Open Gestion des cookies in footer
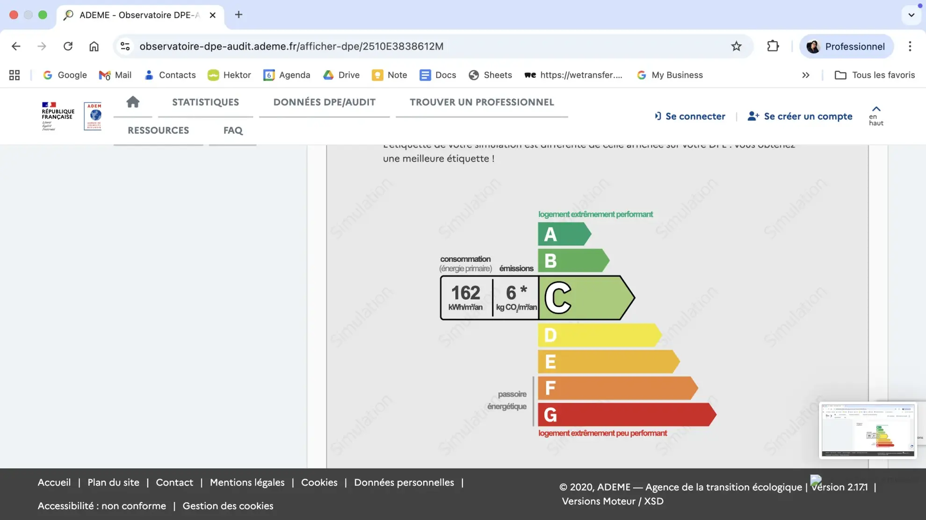 tap(228, 506)
